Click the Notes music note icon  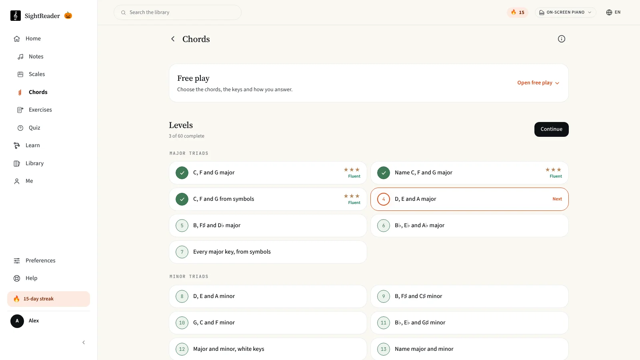(20, 57)
